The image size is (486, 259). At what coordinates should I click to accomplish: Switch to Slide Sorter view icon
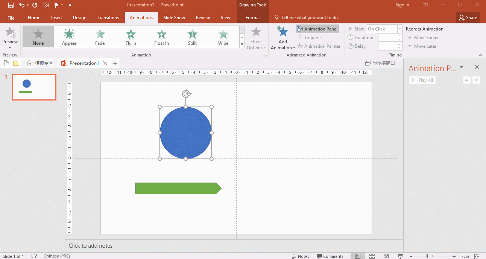click(372, 256)
